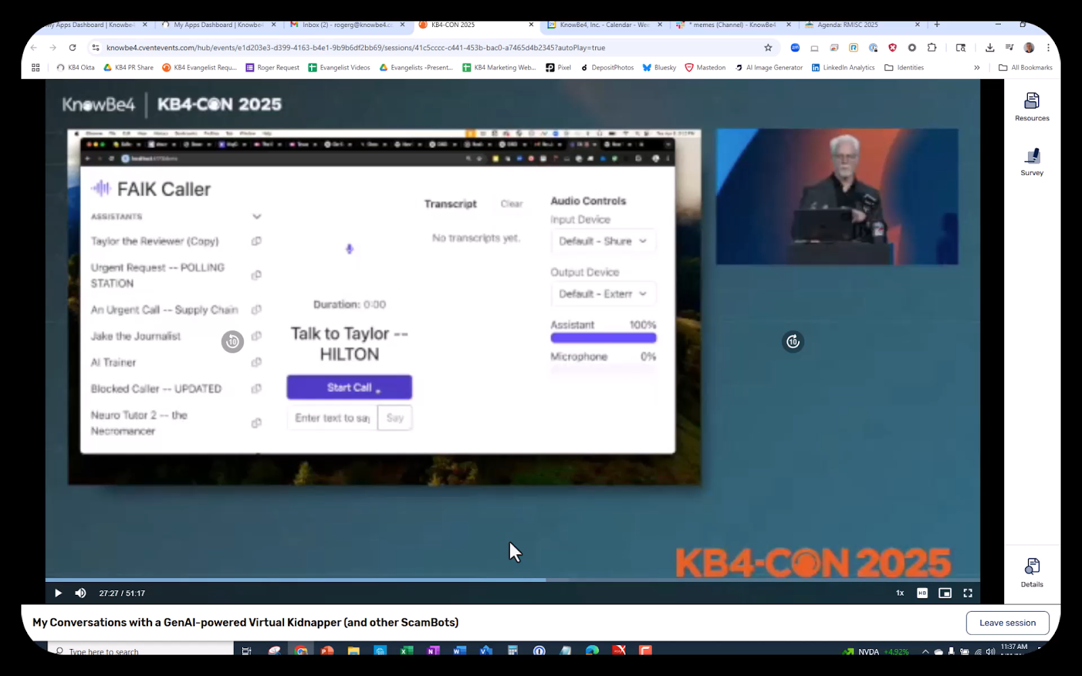Screen dimensions: 1082x676
Task: Open PowerPoint from taskbar
Action: click(327, 651)
